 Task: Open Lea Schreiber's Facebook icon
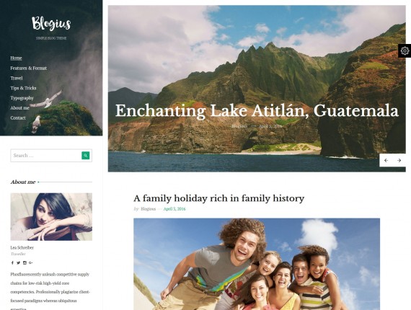(12, 262)
